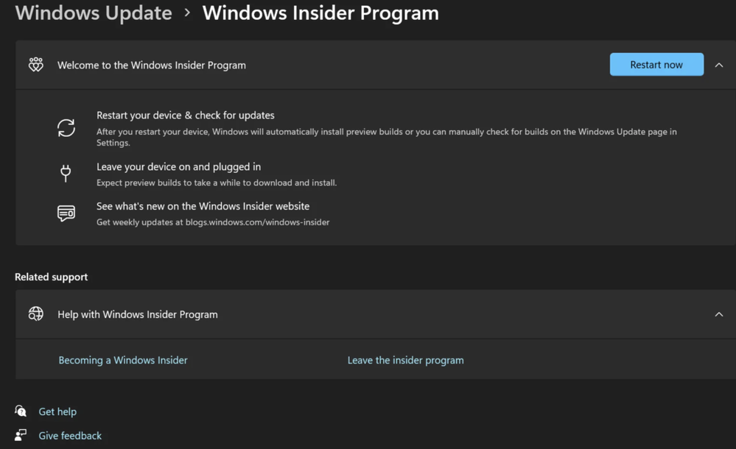The image size is (736, 449).
Task: Click the Restart your device & check for updates heading
Action: [186, 116]
